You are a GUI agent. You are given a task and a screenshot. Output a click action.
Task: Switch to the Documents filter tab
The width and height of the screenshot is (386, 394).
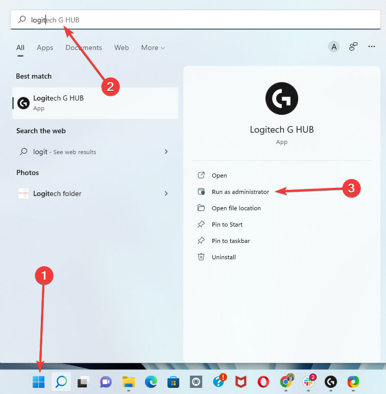84,48
